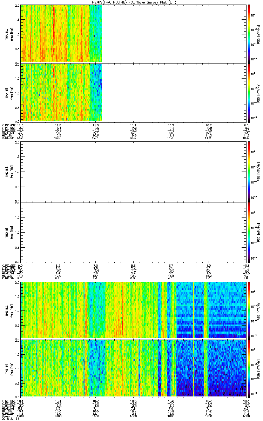
Task: Click the 1.5 tick on THA B∥ axis
Action: coord(17,79)
